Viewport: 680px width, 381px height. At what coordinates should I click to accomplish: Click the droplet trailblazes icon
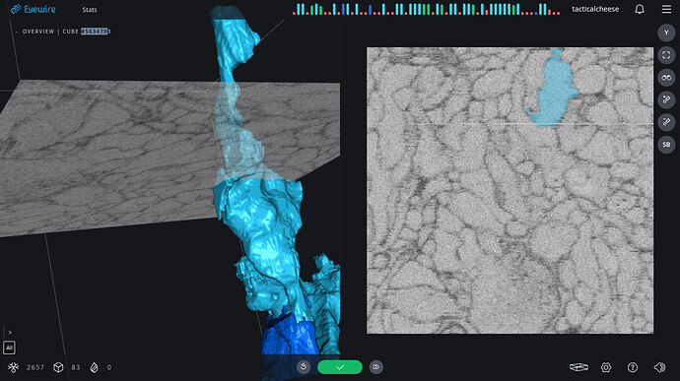pos(94,367)
